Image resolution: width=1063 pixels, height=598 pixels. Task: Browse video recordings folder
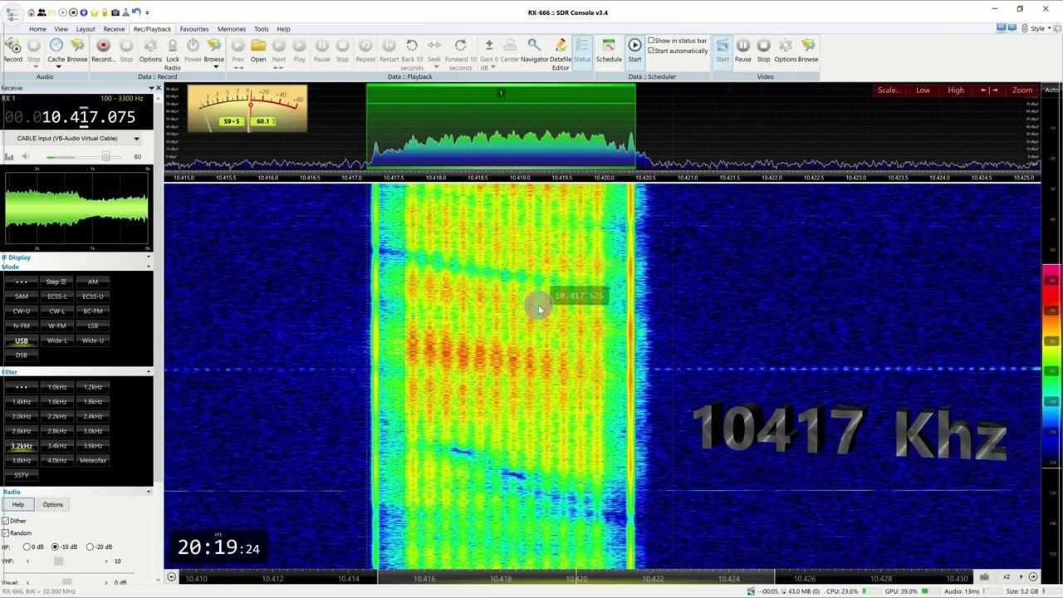click(808, 50)
